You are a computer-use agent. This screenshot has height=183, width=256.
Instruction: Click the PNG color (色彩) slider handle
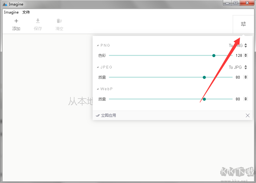pos(214,56)
